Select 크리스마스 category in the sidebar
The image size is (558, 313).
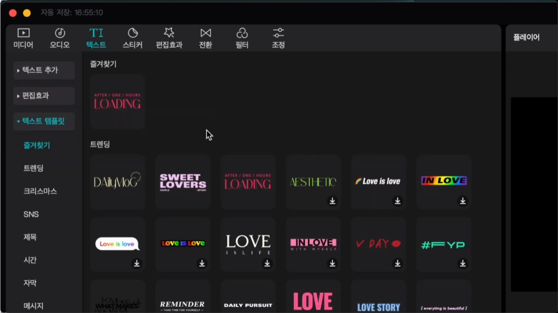[40, 191]
